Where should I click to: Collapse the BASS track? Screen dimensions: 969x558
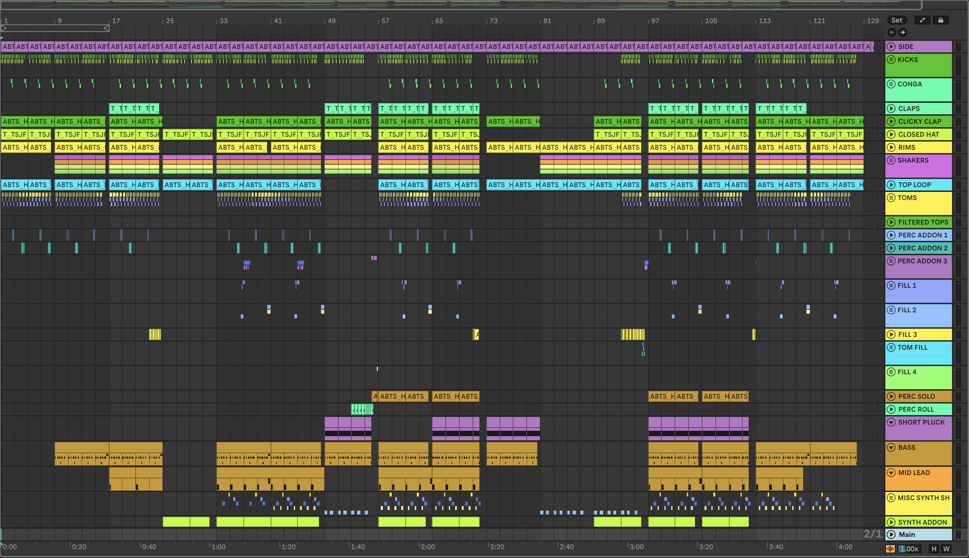tap(891, 447)
